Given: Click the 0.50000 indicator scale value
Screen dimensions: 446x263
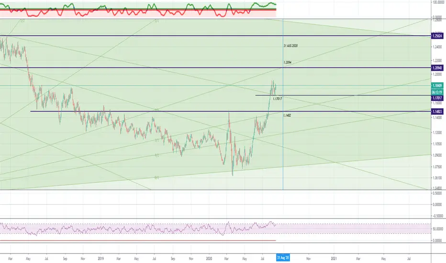Looking at the screenshot, I should pos(437,193).
